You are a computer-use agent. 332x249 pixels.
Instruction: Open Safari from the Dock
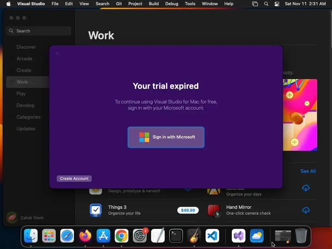(67, 236)
